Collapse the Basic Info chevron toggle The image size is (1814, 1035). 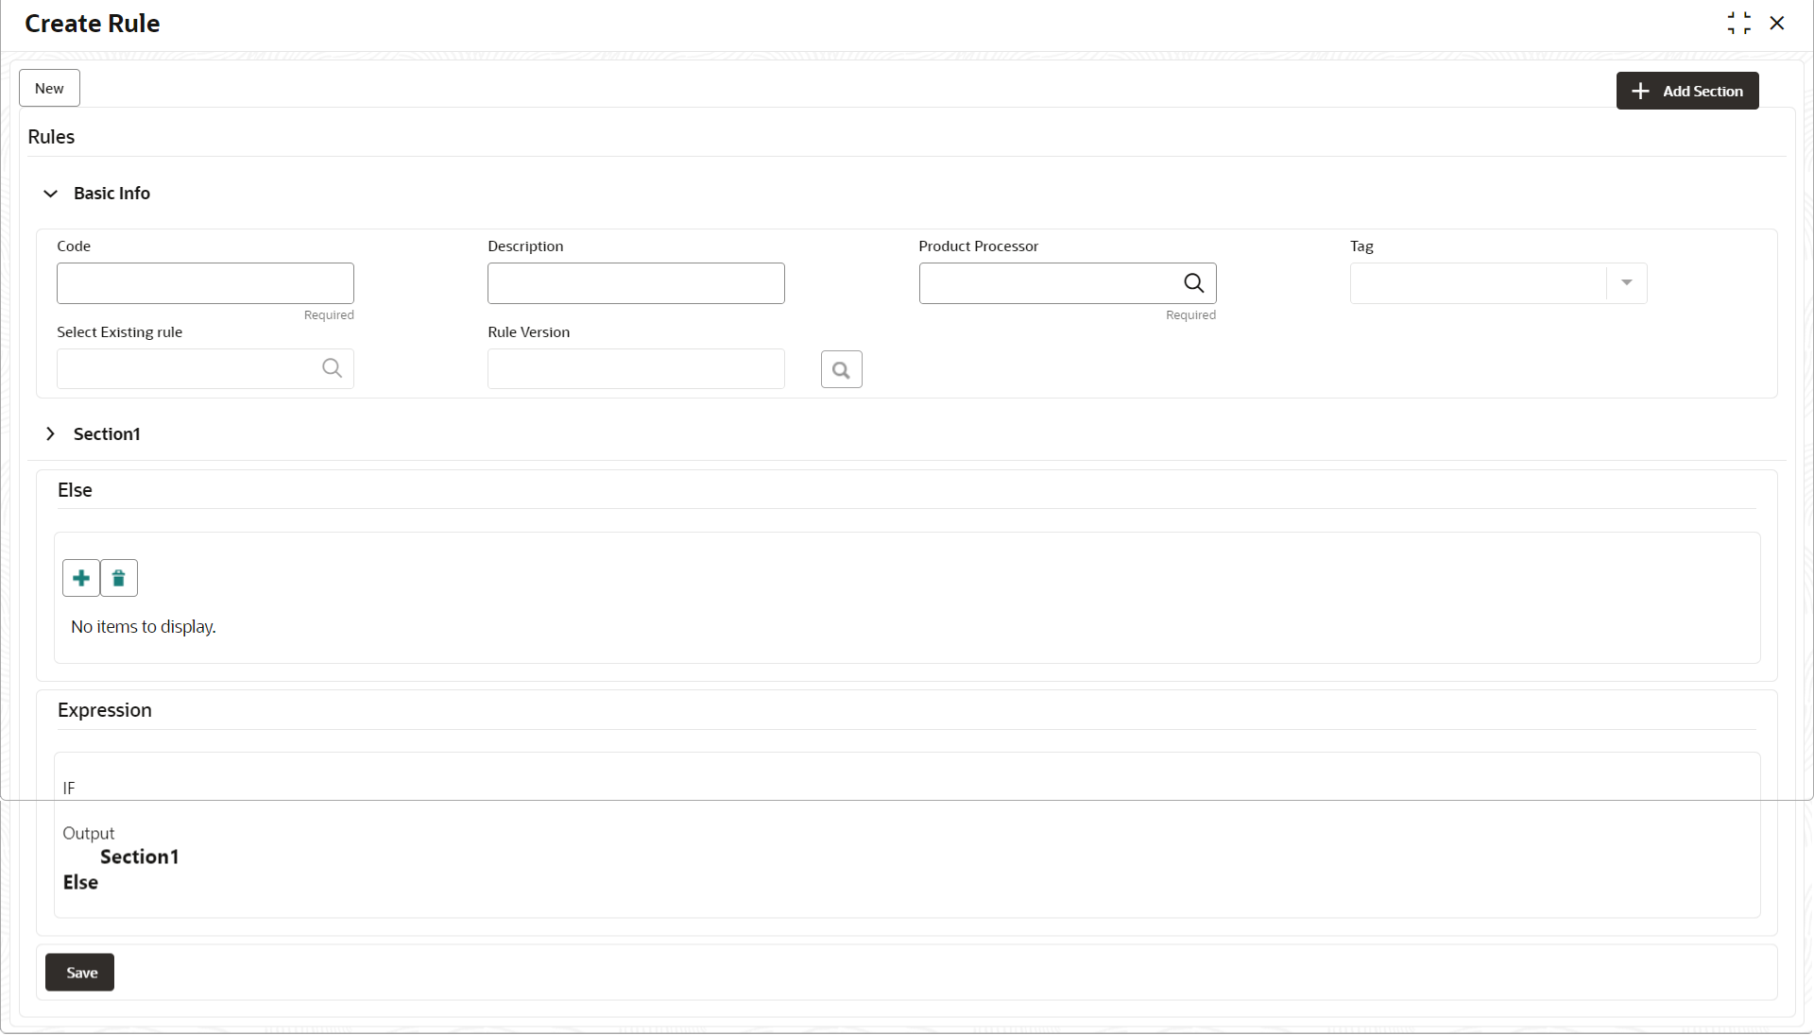(50, 193)
